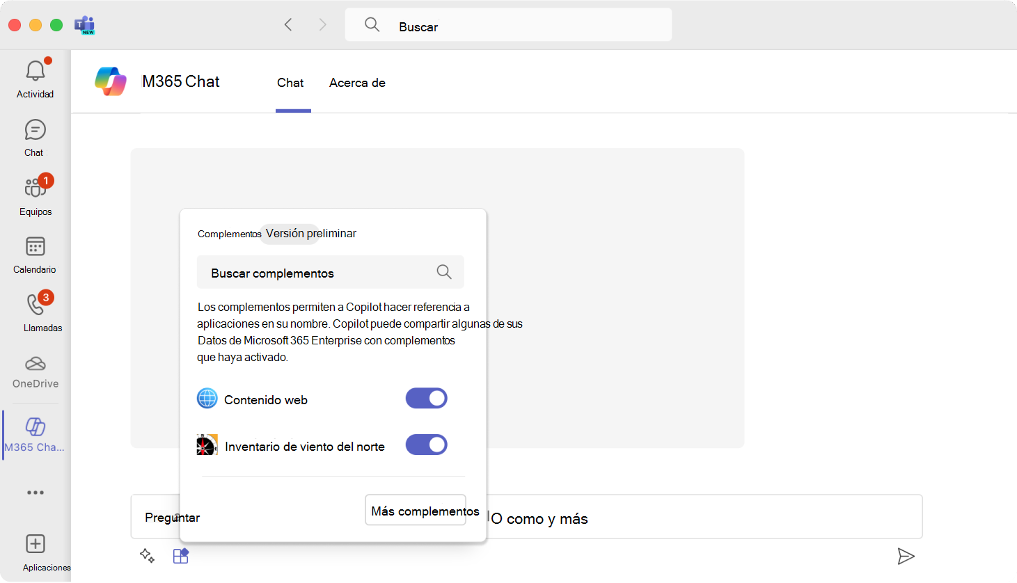Click the Contenido web label
The height and width of the screenshot is (583, 1017).
[x=266, y=400]
